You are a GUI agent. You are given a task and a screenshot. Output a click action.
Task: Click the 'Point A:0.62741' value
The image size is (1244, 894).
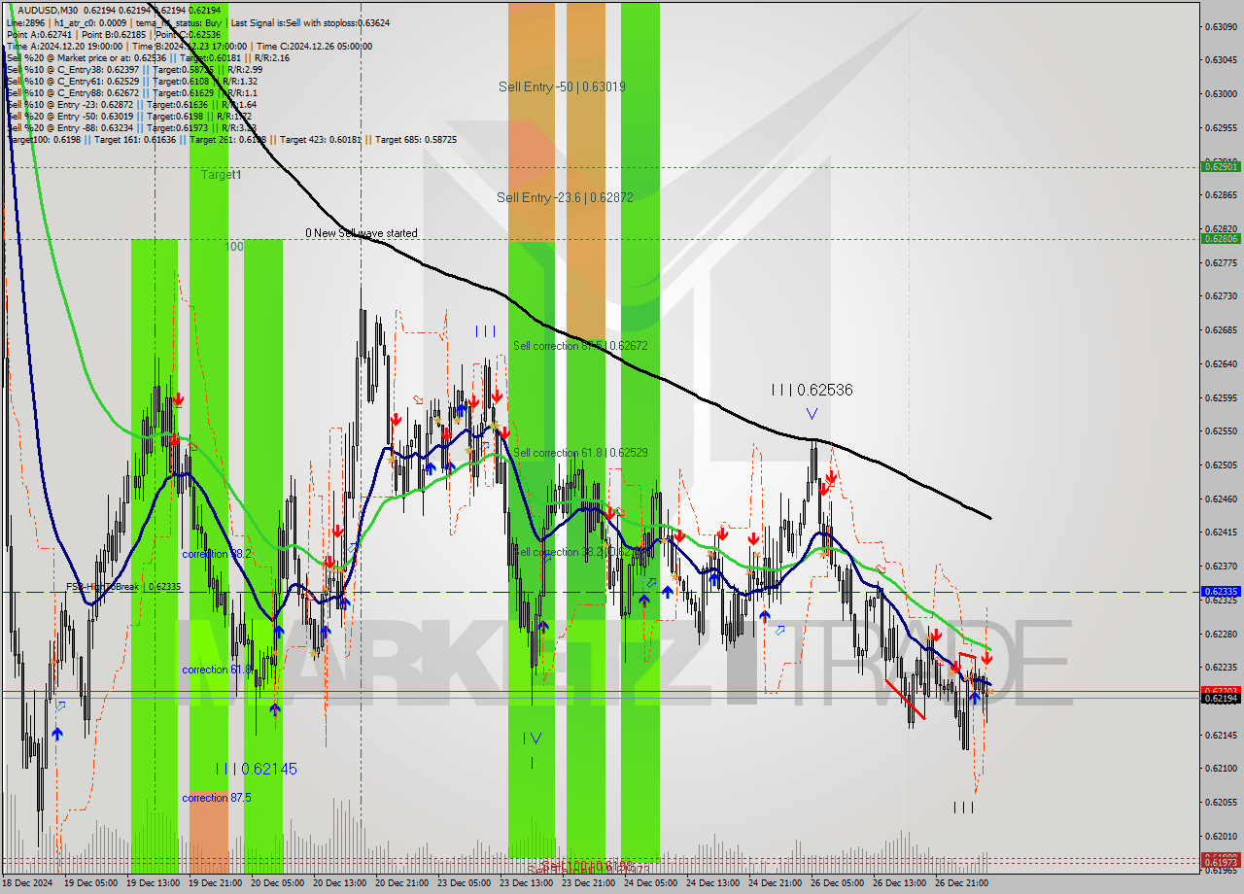39,33
